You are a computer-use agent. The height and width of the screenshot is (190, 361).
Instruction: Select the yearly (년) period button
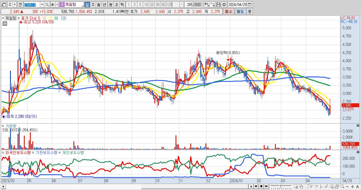104,4
